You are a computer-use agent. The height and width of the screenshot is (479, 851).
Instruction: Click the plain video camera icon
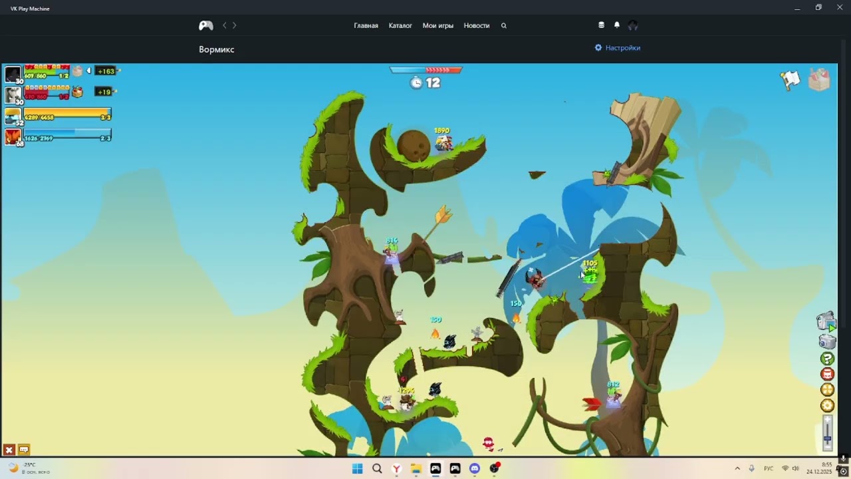tap(826, 342)
